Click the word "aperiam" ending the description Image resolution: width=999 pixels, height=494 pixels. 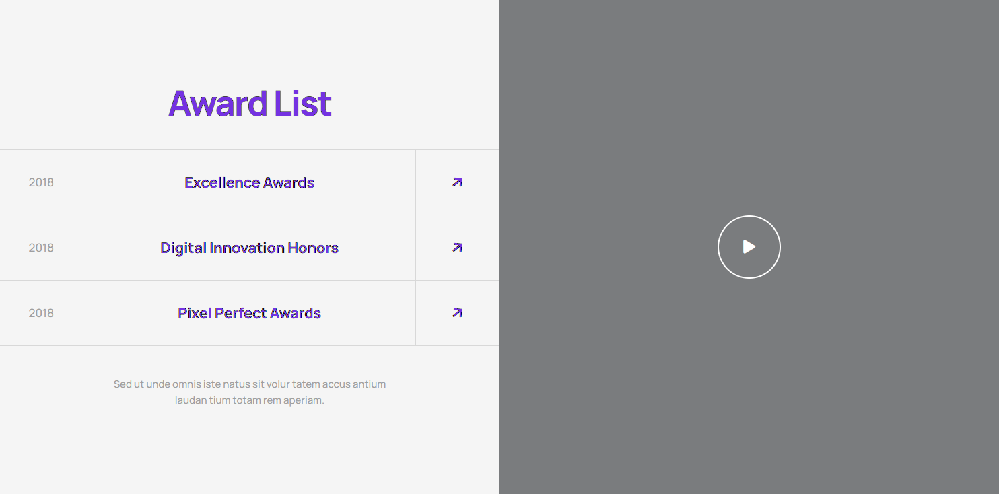tap(304, 400)
